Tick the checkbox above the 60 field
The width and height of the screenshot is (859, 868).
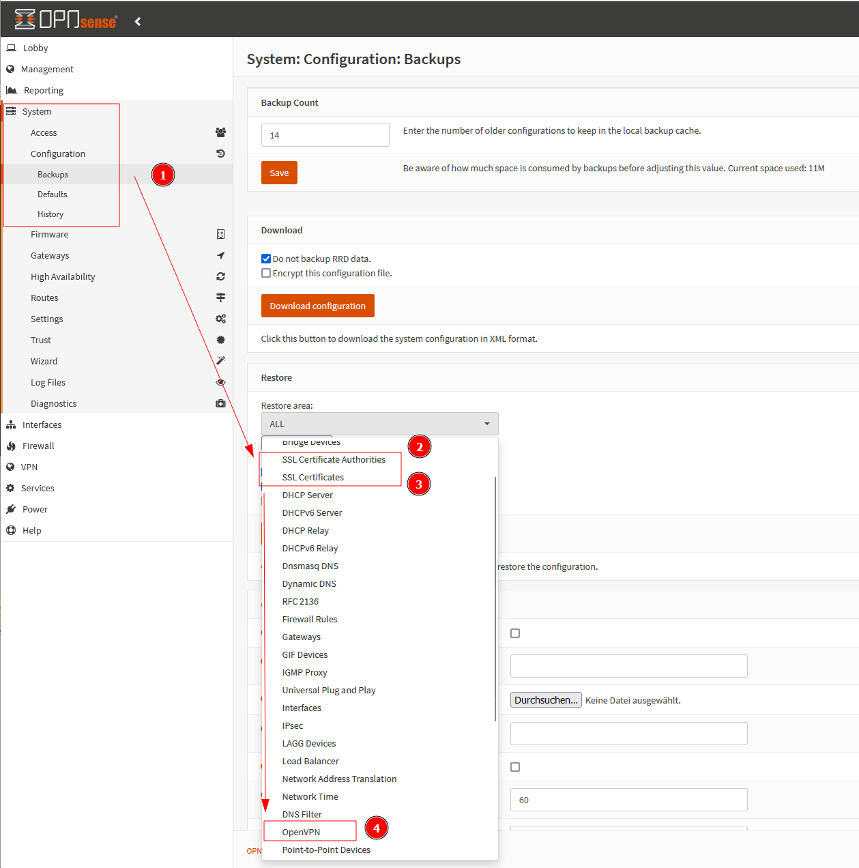[x=515, y=767]
